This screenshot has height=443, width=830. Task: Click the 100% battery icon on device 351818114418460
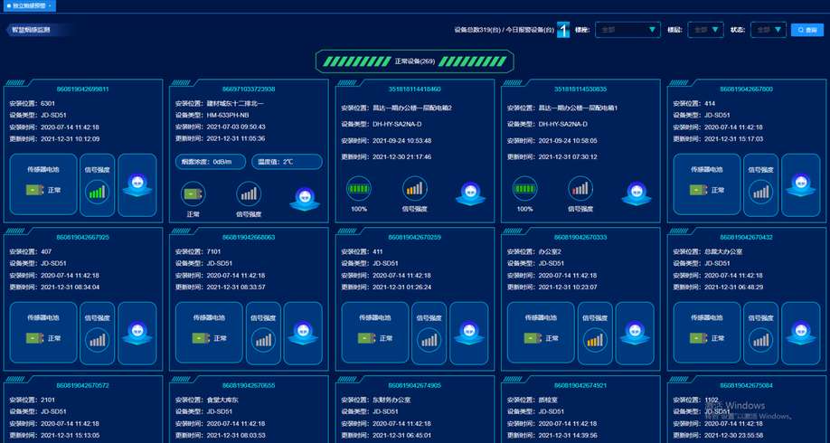point(358,188)
